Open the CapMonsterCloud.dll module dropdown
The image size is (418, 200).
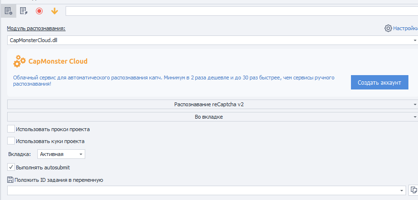tap(213, 40)
